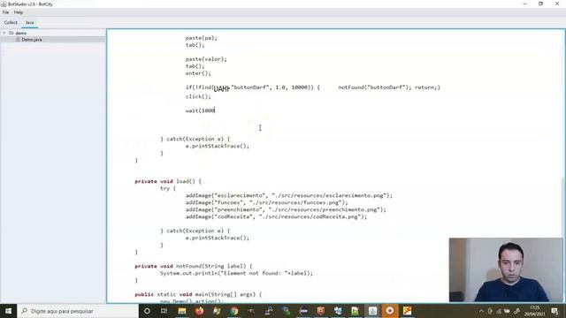Viewport: 566px width, 318px height.
Task: Switch to the Collect tab
Action: click(x=11, y=22)
